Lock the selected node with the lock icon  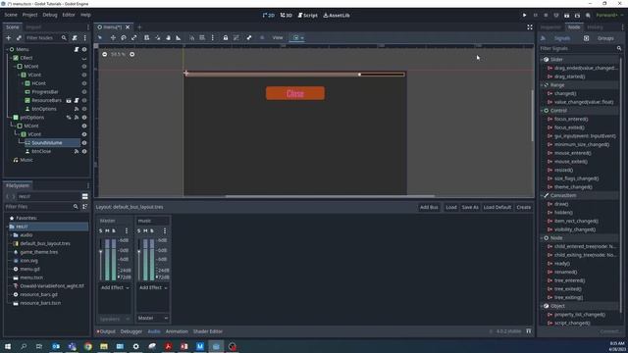click(226, 37)
